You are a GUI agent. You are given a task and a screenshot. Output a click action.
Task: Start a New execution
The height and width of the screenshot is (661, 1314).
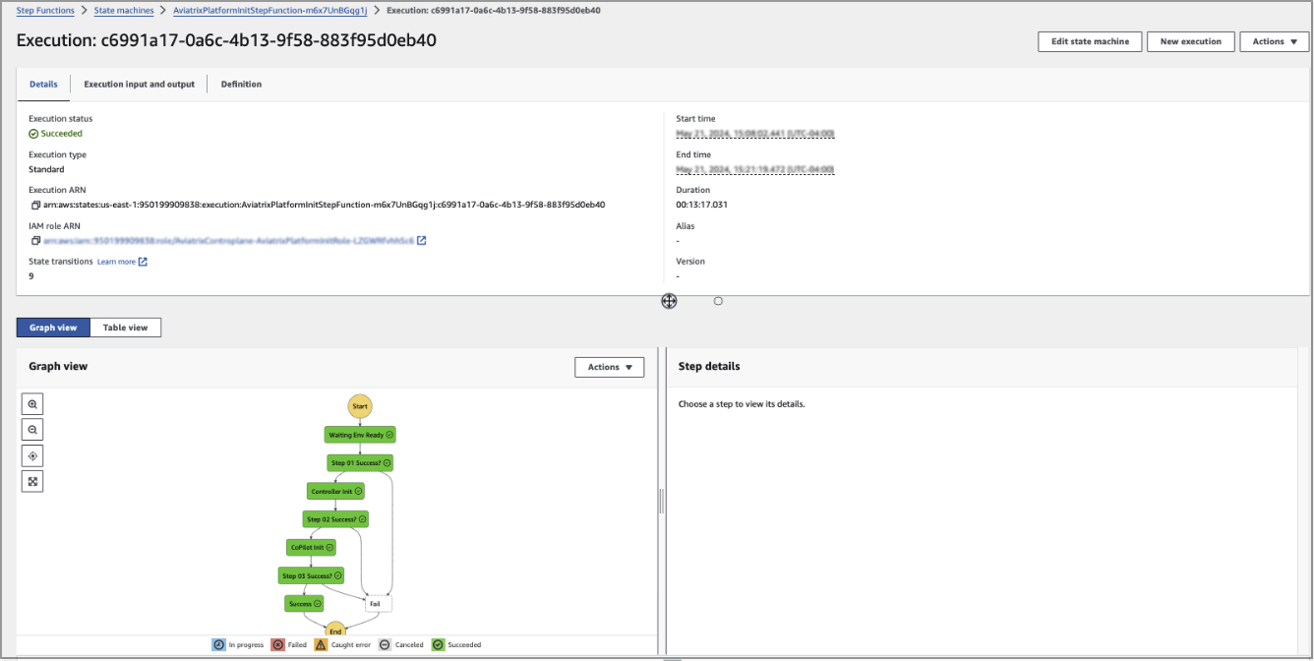(1190, 41)
